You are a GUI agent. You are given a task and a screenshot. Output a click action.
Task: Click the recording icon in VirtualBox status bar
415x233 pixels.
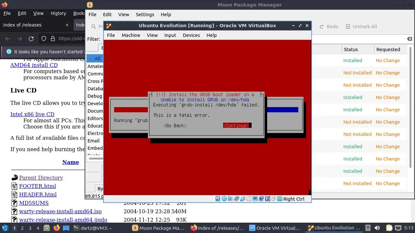261,199
